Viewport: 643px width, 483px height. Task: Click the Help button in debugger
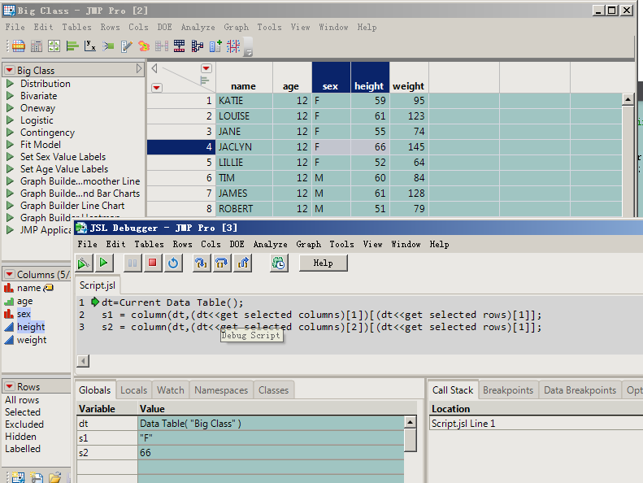click(x=323, y=263)
